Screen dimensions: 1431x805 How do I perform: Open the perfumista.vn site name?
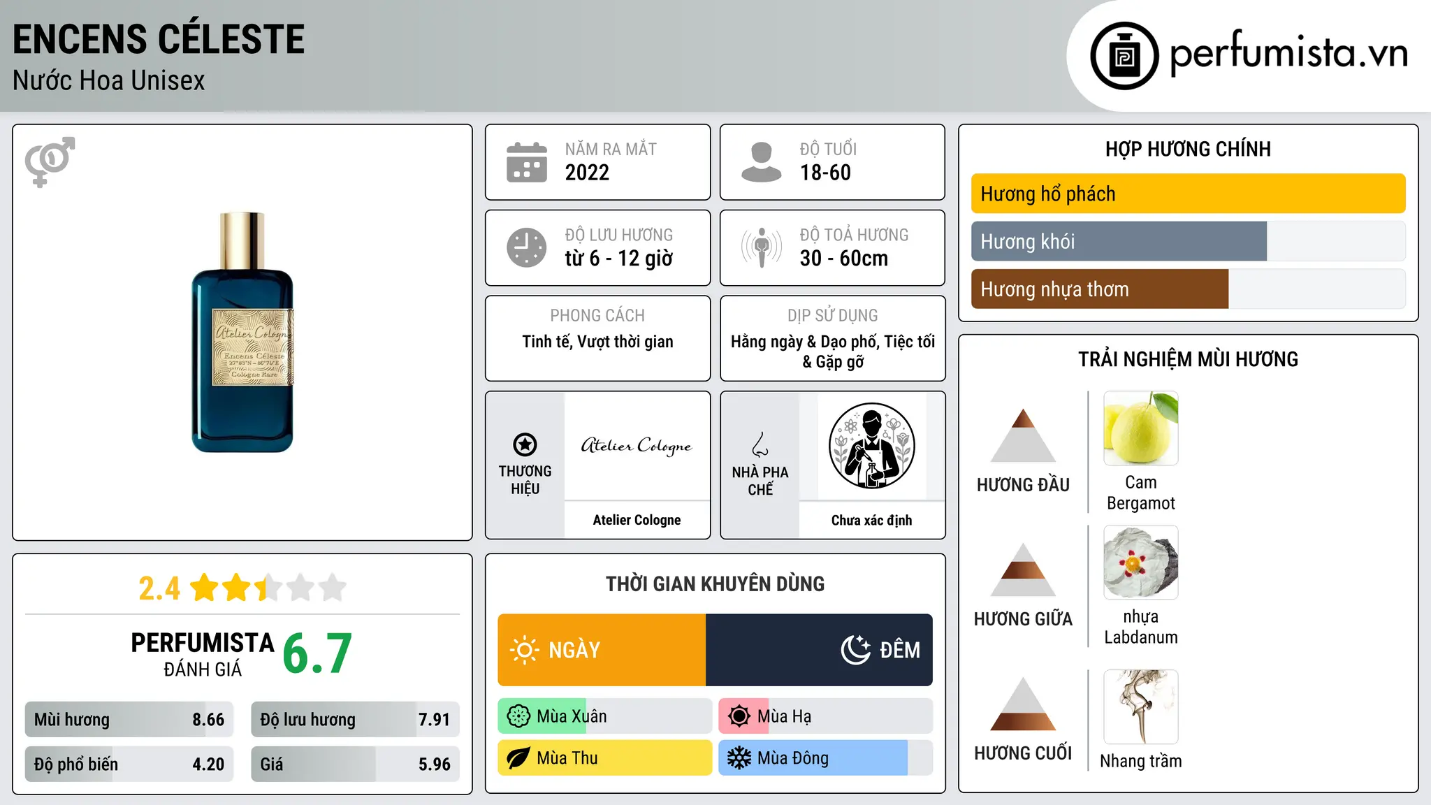click(1289, 53)
